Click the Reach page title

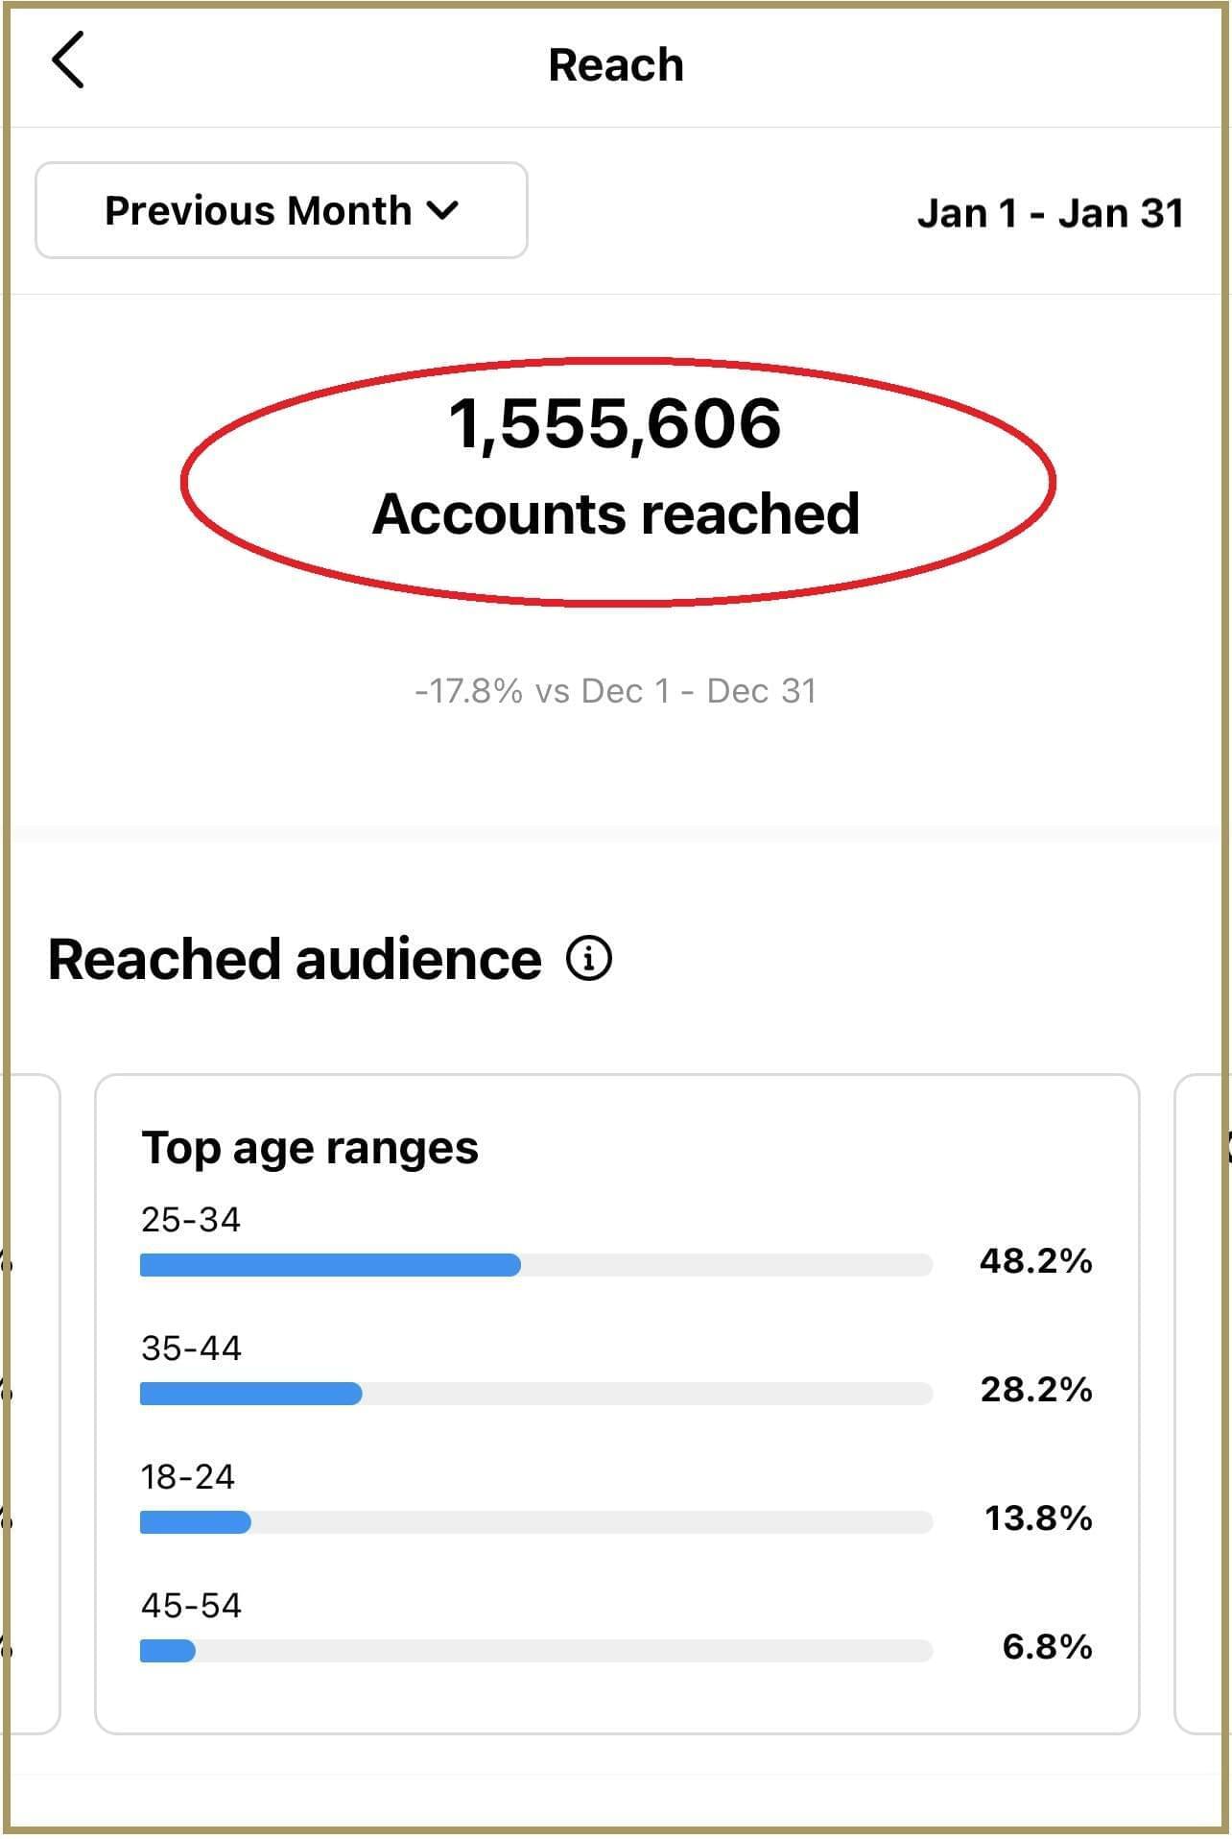point(615,65)
